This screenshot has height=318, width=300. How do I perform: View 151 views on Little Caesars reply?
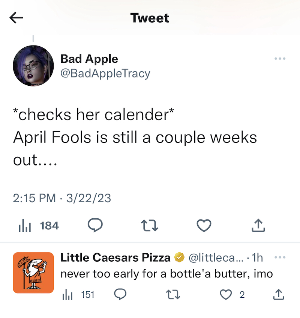[78, 295]
